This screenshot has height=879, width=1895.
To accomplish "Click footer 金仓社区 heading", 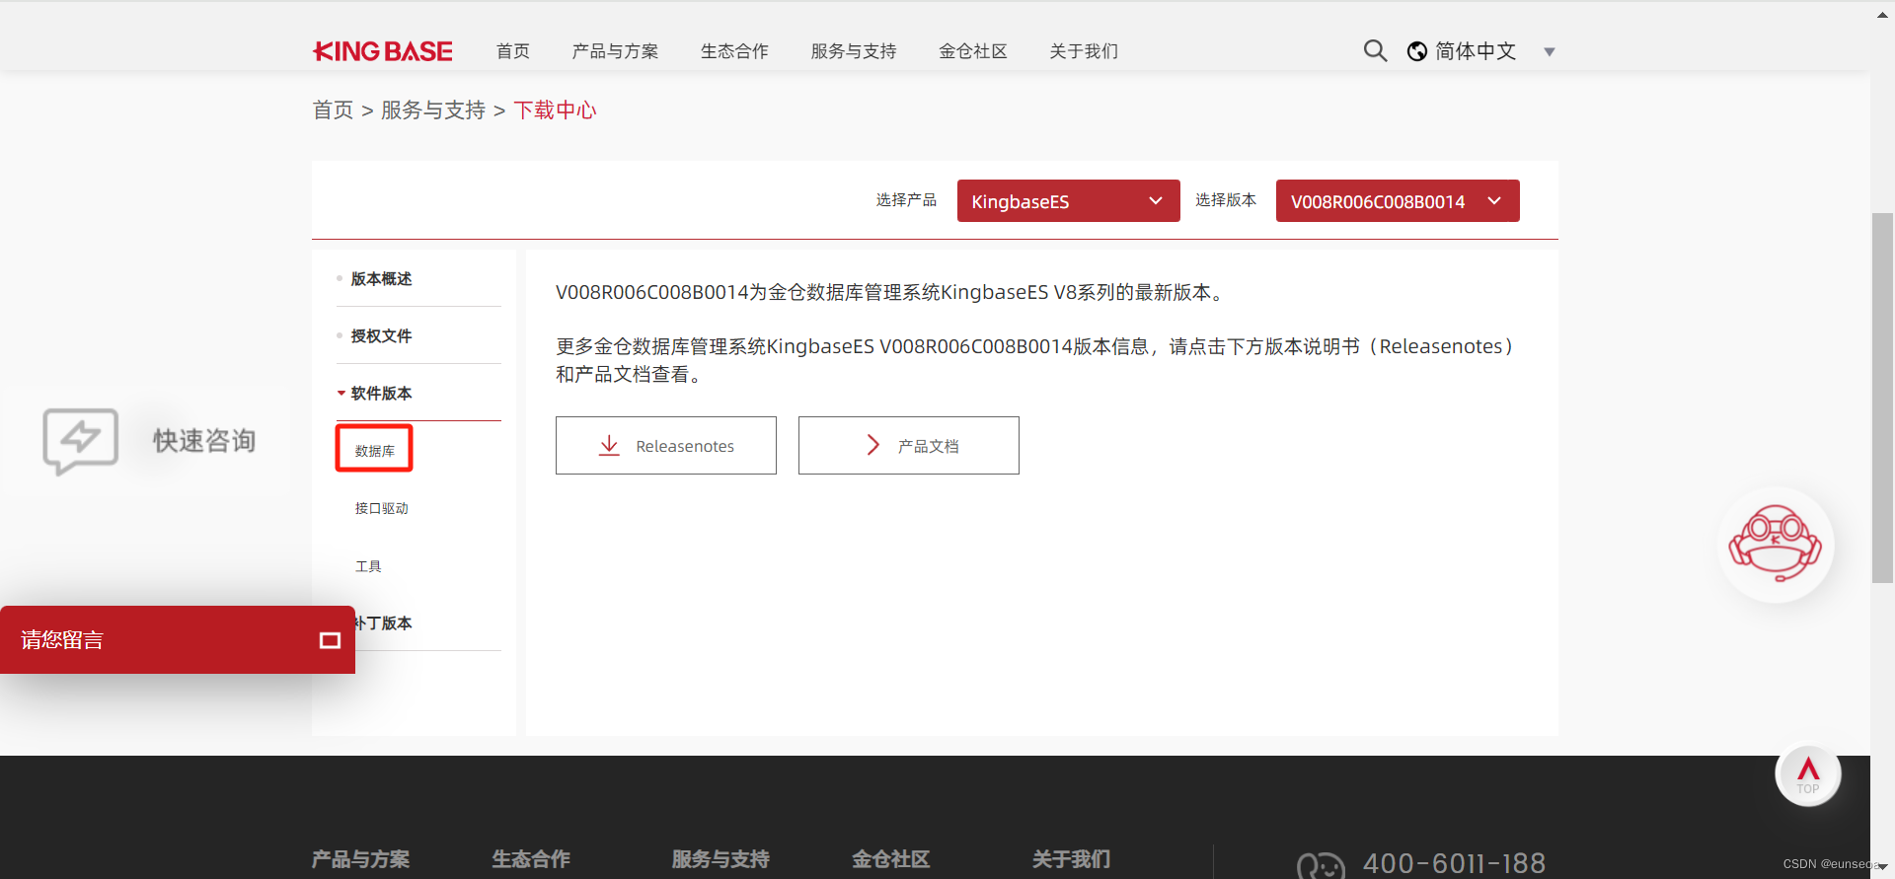I will (x=891, y=859).
